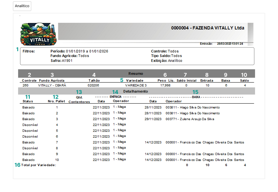
Task: Click the filter 'Safra: A1901'
Action: (61, 61)
